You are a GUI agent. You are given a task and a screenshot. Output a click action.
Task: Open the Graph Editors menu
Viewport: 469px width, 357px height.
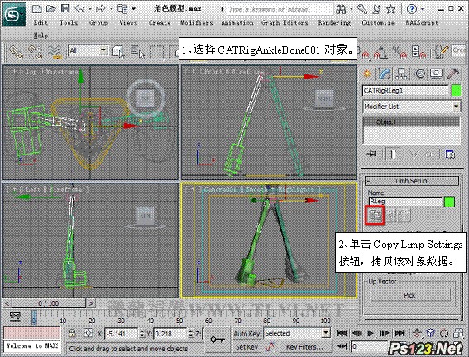[285, 22]
